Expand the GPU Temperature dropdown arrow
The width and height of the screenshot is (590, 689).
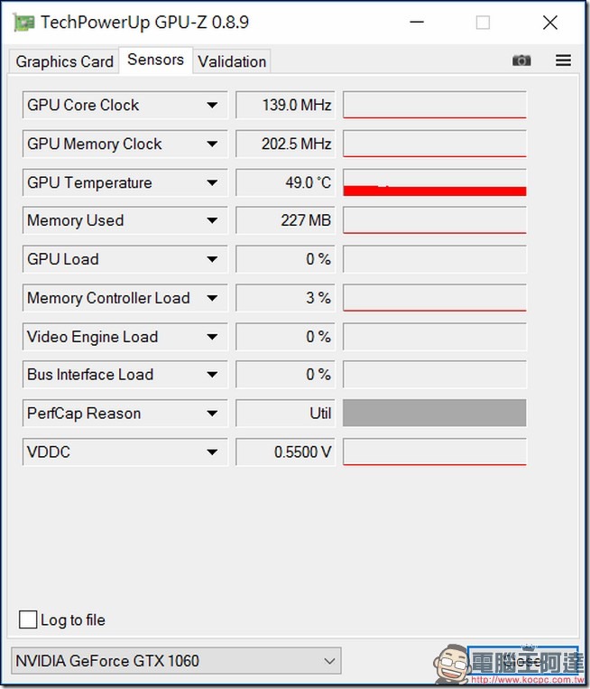(212, 182)
